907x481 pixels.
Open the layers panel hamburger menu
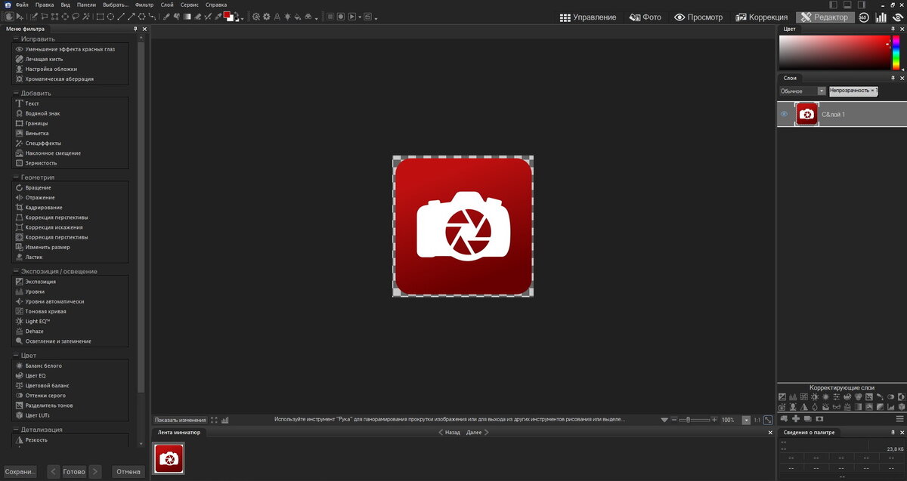900,419
